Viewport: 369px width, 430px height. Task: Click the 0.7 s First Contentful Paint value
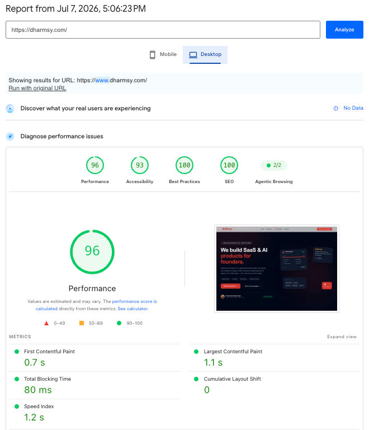tap(35, 363)
